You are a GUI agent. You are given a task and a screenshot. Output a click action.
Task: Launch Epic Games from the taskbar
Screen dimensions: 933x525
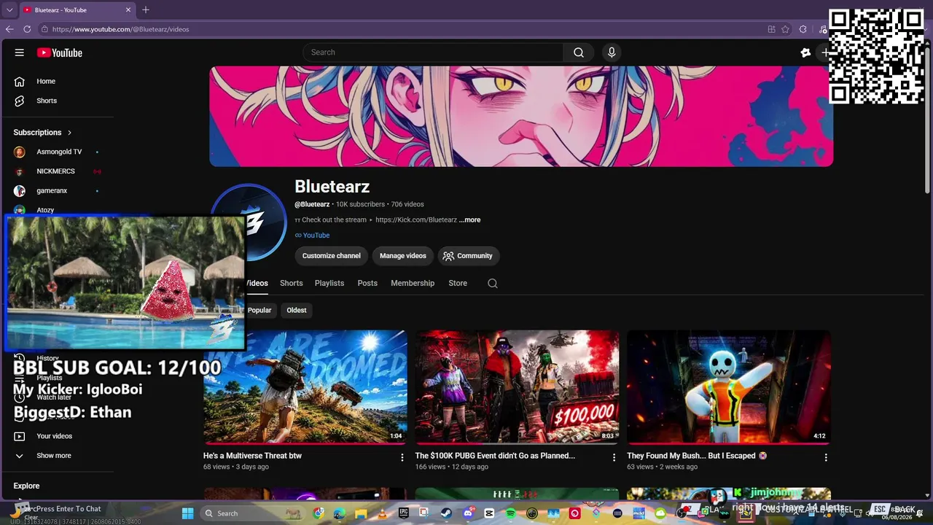pyautogui.click(x=404, y=513)
